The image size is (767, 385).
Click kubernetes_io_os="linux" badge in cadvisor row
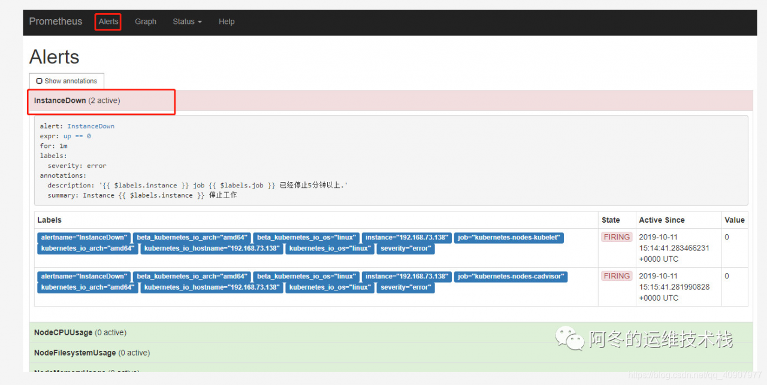coord(330,287)
